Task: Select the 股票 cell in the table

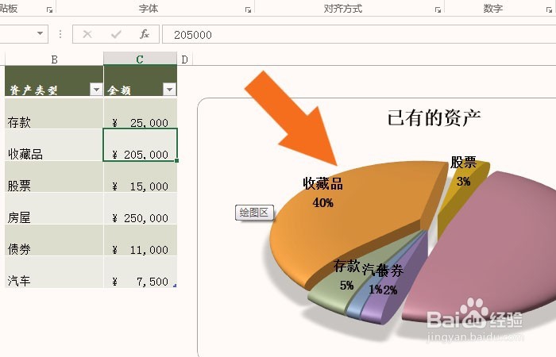Action: 54,177
